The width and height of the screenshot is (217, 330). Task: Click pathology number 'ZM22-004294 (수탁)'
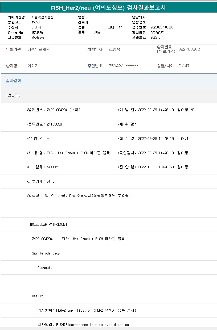click(x=64, y=110)
